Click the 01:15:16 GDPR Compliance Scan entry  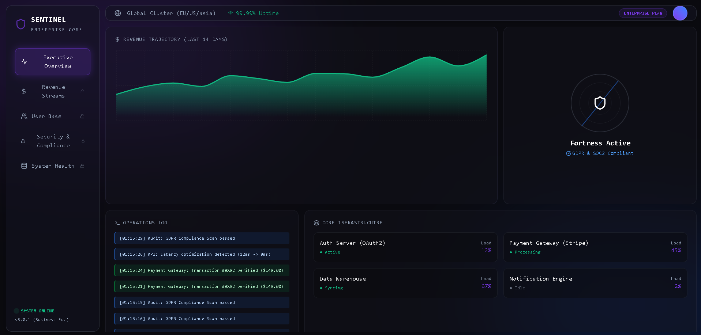pyautogui.click(x=202, y=319)
